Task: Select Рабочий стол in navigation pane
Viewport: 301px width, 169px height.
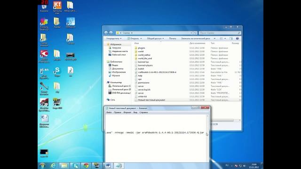Action: (x=119, y=55)
